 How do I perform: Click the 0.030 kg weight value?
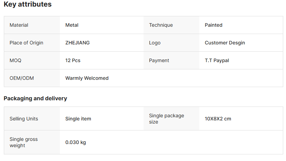point(76,142)
